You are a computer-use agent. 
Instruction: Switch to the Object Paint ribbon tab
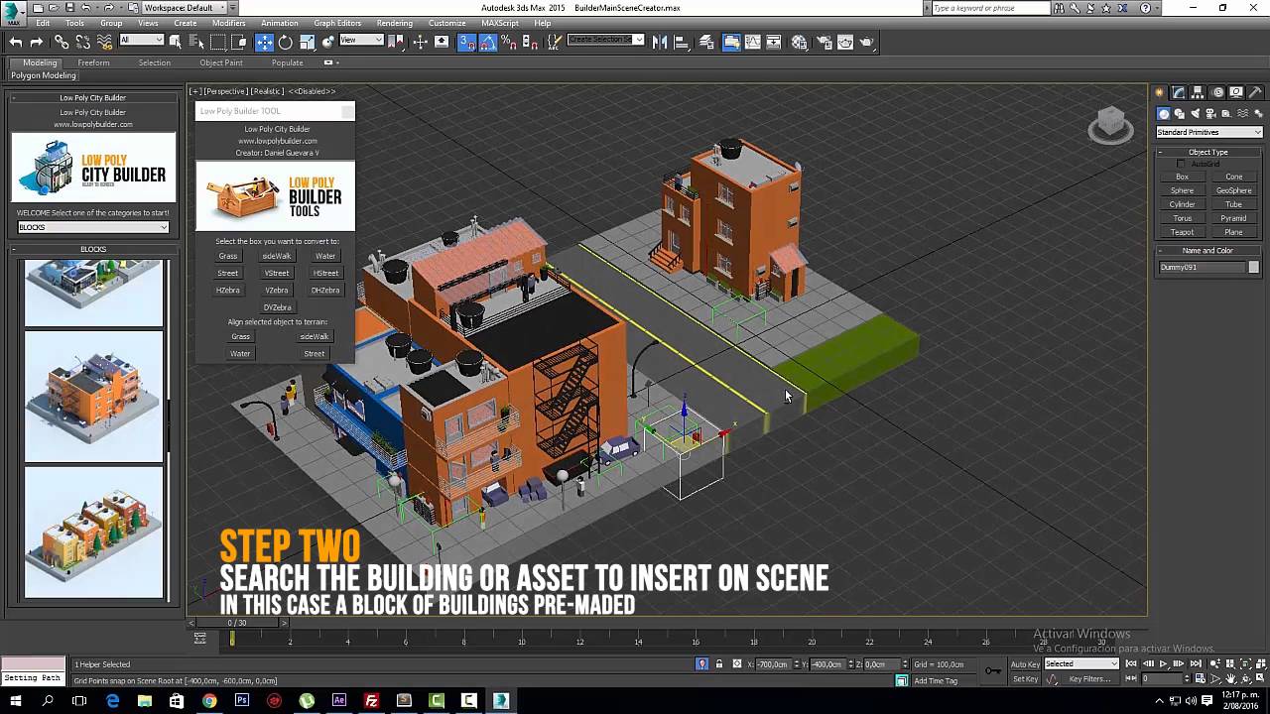tap(220, 62)
